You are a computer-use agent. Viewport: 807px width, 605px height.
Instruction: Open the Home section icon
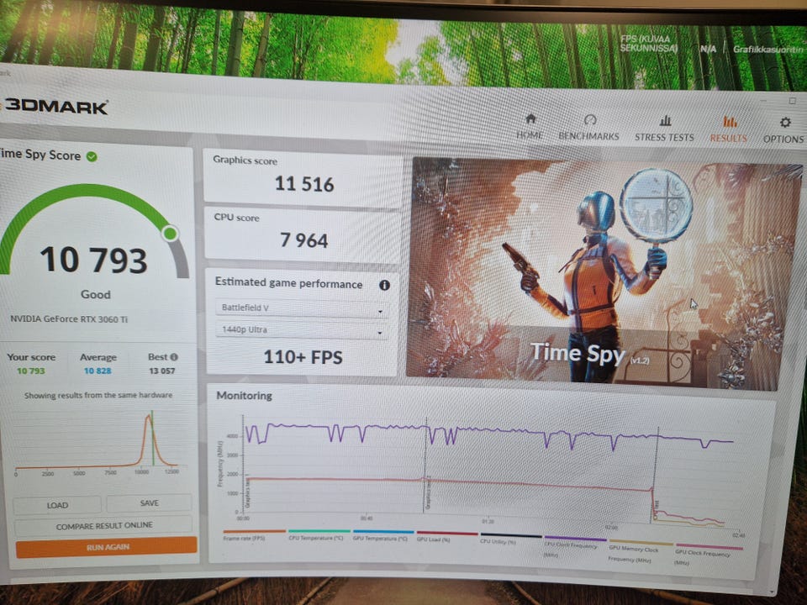(530, 119)
